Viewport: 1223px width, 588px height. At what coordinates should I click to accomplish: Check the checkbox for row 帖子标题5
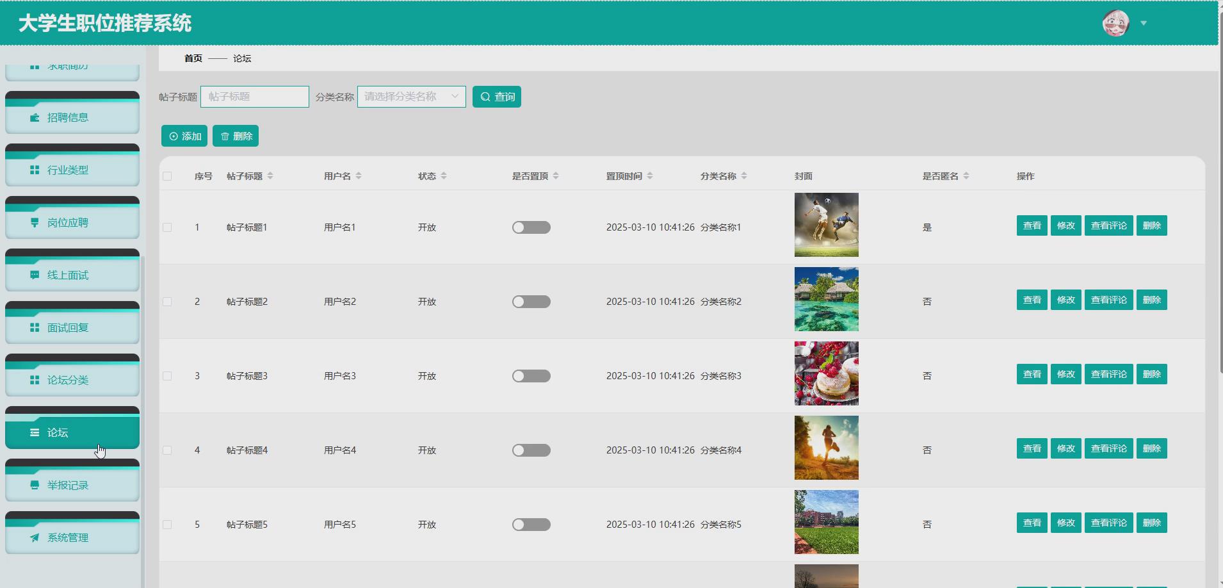167,525
